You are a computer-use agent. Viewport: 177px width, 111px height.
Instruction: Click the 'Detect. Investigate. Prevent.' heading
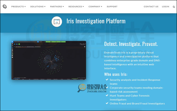131,44
